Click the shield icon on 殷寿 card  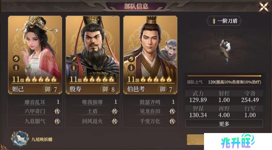[x=74, y=68]
